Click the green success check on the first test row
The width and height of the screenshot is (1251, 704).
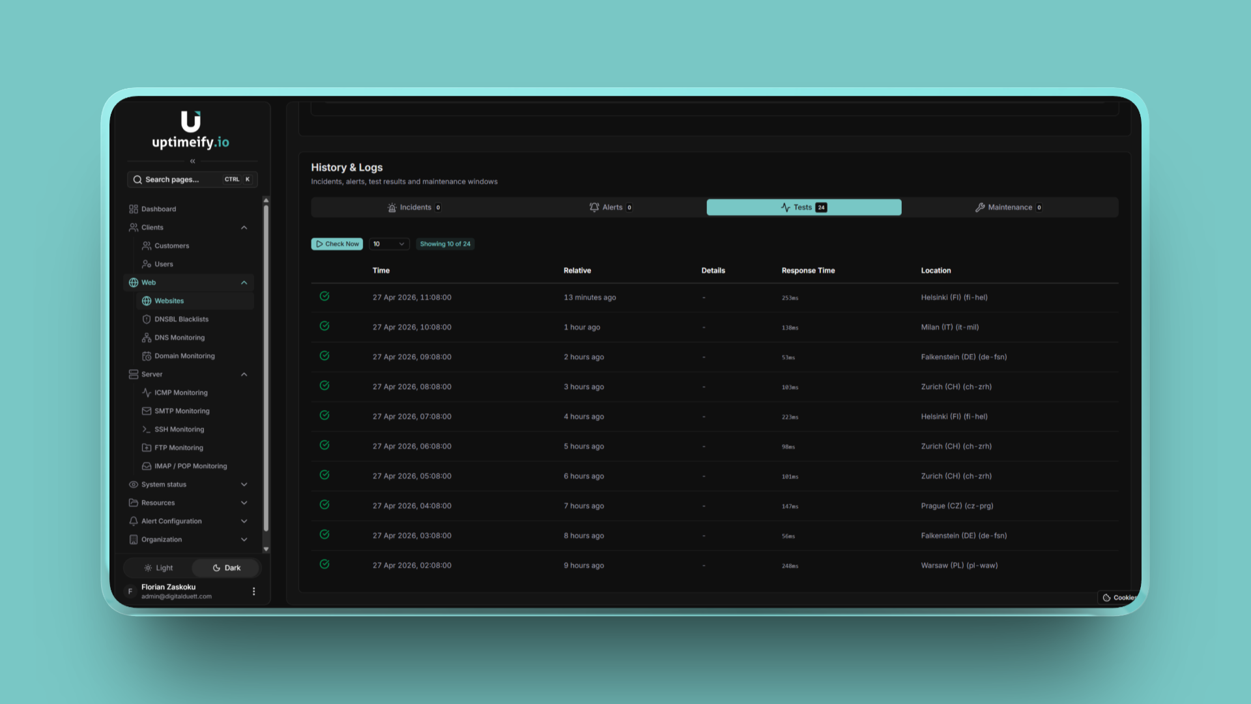[x=324, y=297]
